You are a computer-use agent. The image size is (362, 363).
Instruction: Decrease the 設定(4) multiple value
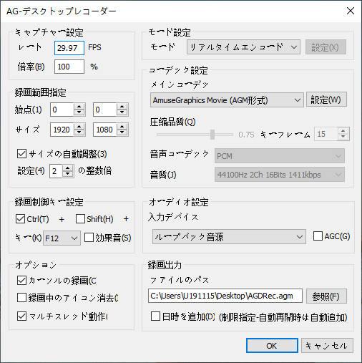click(x=68, y=174)
